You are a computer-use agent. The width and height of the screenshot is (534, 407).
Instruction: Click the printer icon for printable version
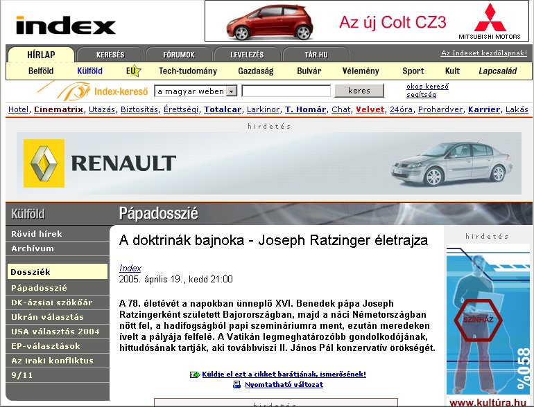pos(236,385)
